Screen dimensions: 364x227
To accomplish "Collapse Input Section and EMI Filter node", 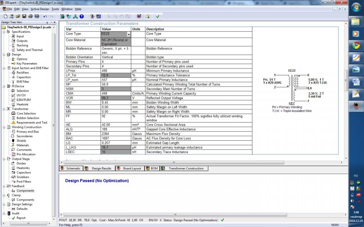I will coord(4,68).
